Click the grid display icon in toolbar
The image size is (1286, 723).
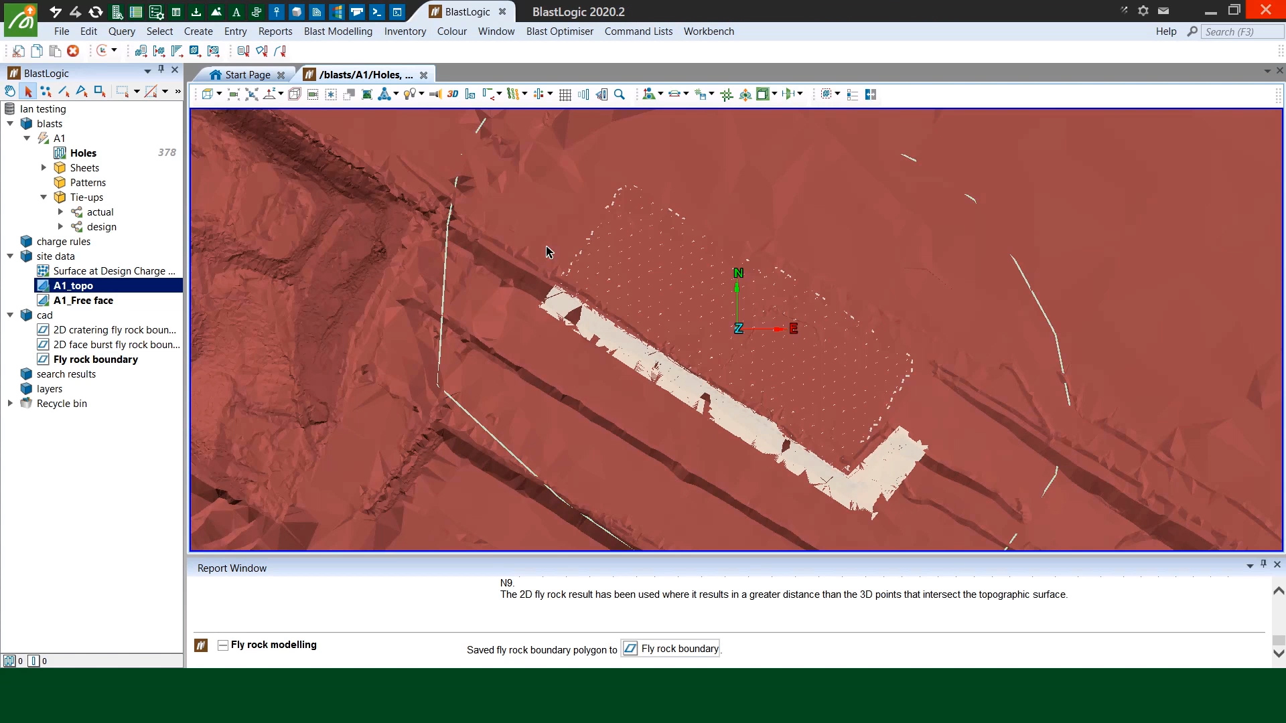(x=565, y=94)
